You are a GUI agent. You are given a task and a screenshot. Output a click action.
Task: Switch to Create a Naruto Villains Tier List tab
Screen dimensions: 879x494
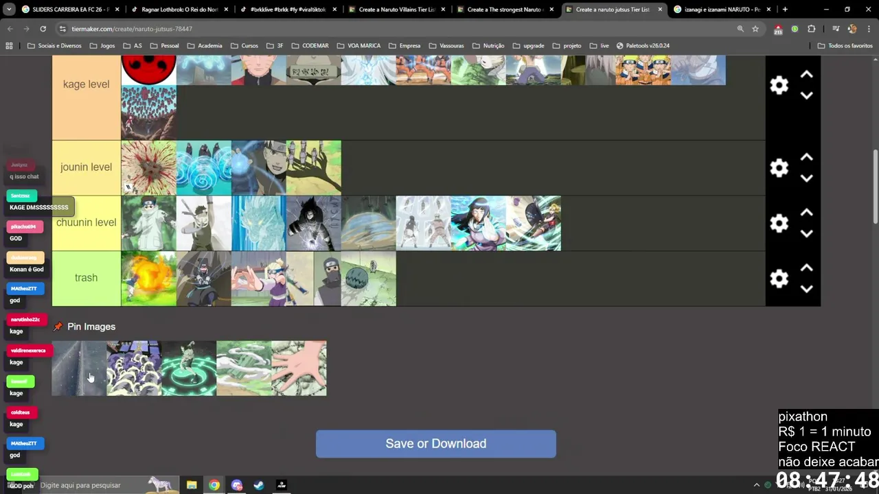click(x=397, y=10)
